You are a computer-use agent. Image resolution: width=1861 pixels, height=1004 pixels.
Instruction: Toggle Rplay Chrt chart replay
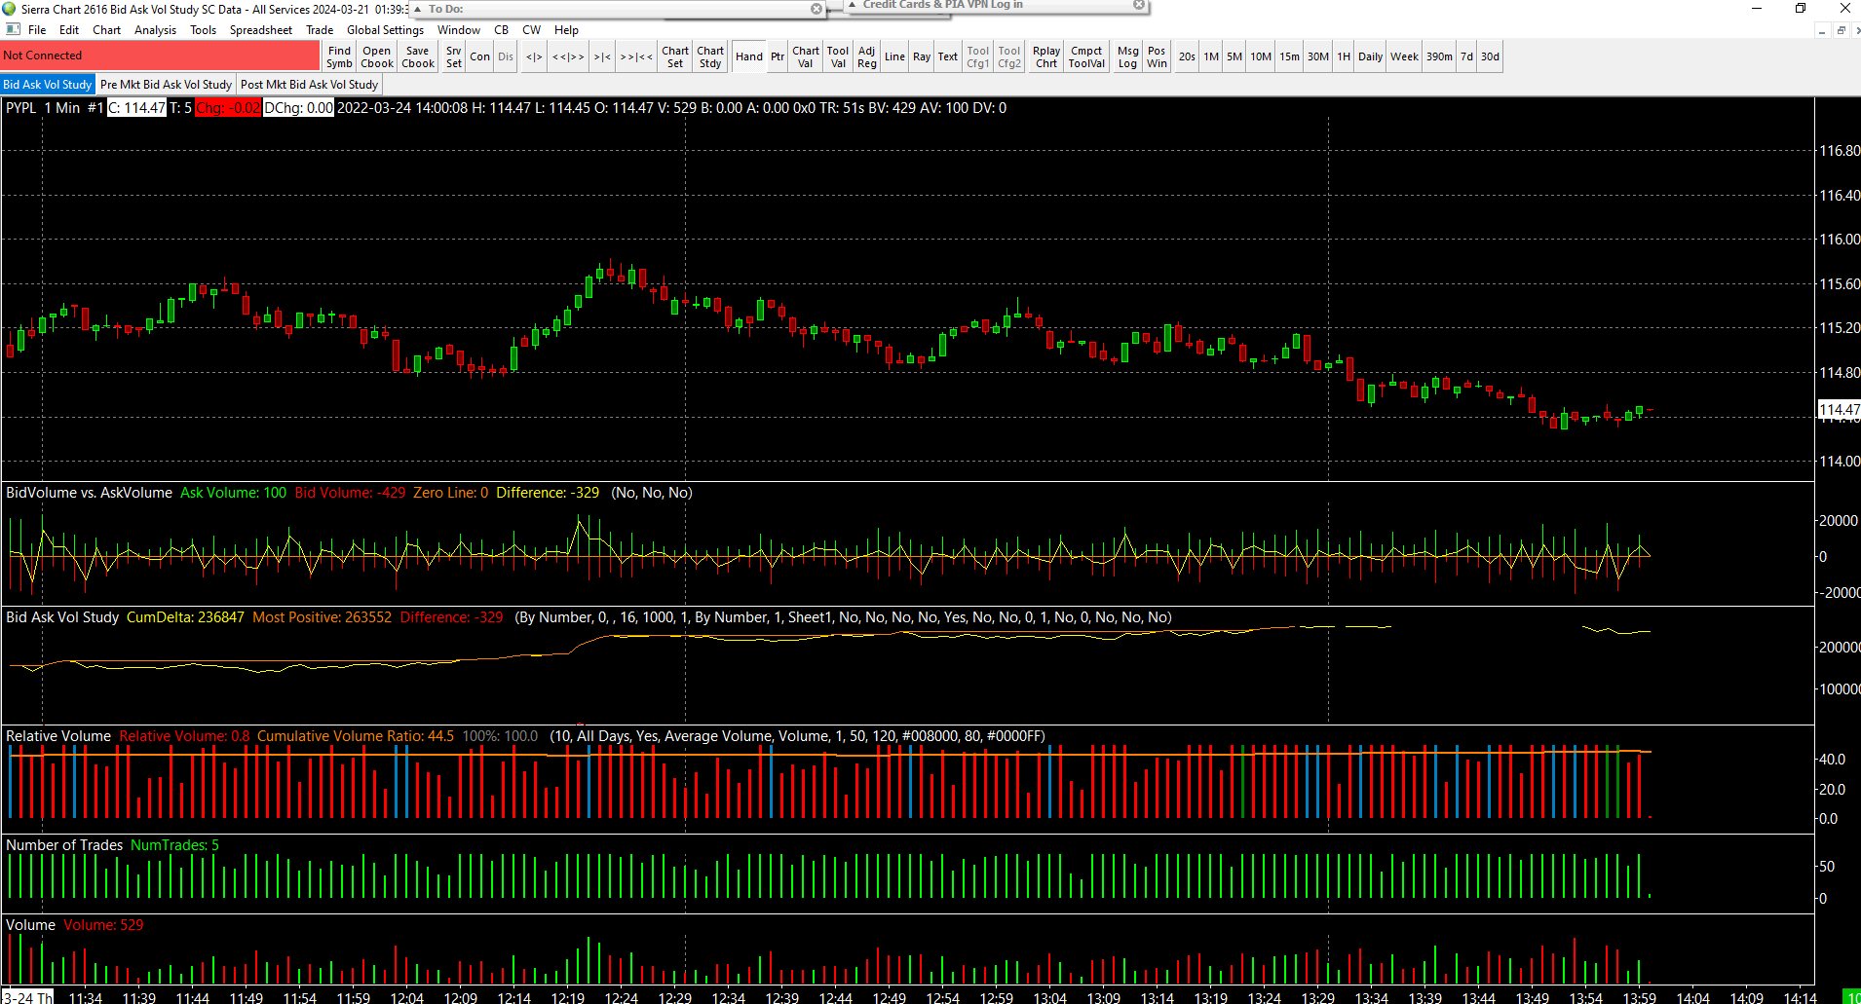[x=1046, y=56]
